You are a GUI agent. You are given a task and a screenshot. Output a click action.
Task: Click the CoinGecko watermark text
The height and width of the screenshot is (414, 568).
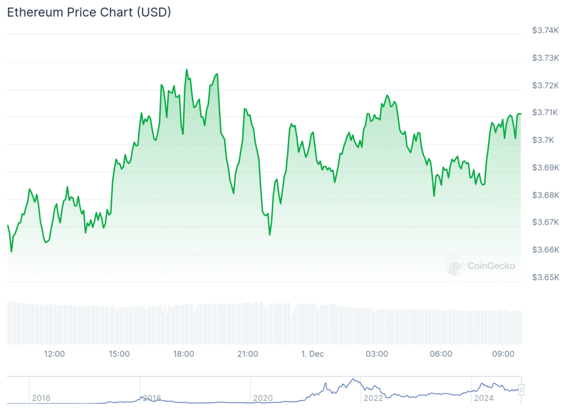coord(491,266)
